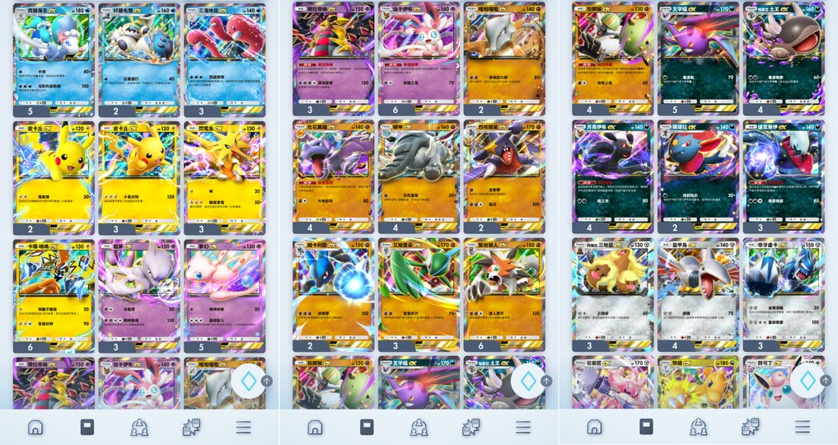Image resolution: width=838 pixels, height=445 pixels.
Task: Select the Cards tab in the middle screen's navbar
Action: [367, 427]
